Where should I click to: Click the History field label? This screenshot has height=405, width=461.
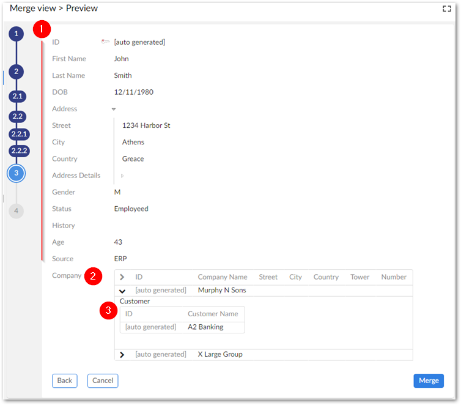[64, 226]
